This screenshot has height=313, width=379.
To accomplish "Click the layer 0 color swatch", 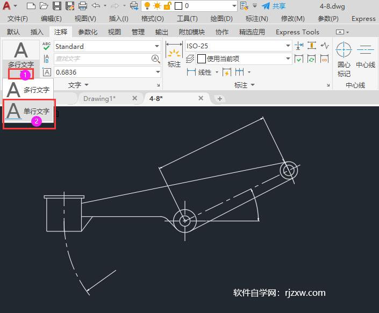I will pyautogui.click(x=178, y=6).
